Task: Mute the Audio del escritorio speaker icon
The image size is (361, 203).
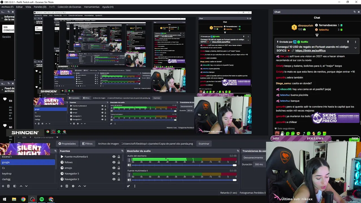Action: click(129, 165)
